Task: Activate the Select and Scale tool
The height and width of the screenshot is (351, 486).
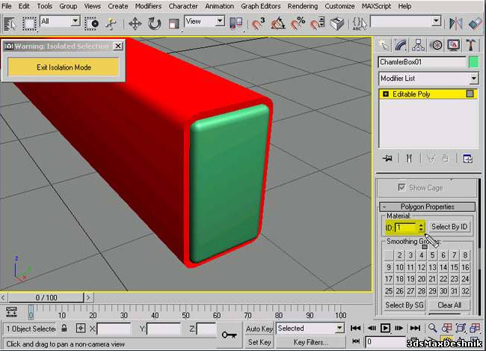Action: point(173,24)
